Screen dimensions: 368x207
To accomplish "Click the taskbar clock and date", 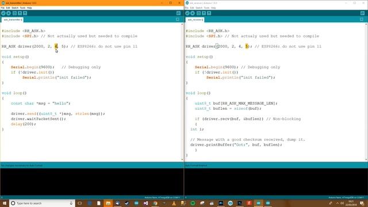I will pyautogui.click(x=351, y=203).
